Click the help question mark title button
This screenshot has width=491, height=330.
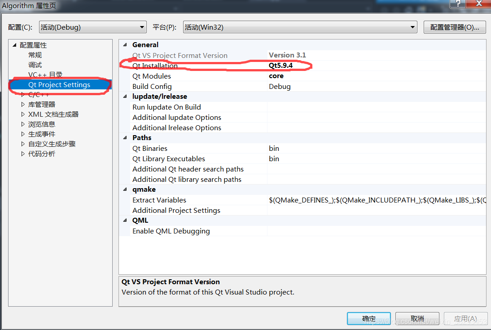coord(457,4)
